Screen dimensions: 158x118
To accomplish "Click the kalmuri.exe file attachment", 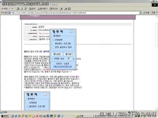I will tap(44, 37).
